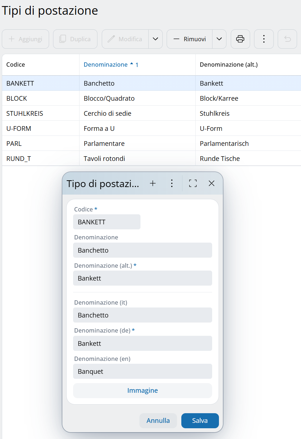301x439 pixels.
Task: Click the Rimuovi button
Action: tap(190, 39)
